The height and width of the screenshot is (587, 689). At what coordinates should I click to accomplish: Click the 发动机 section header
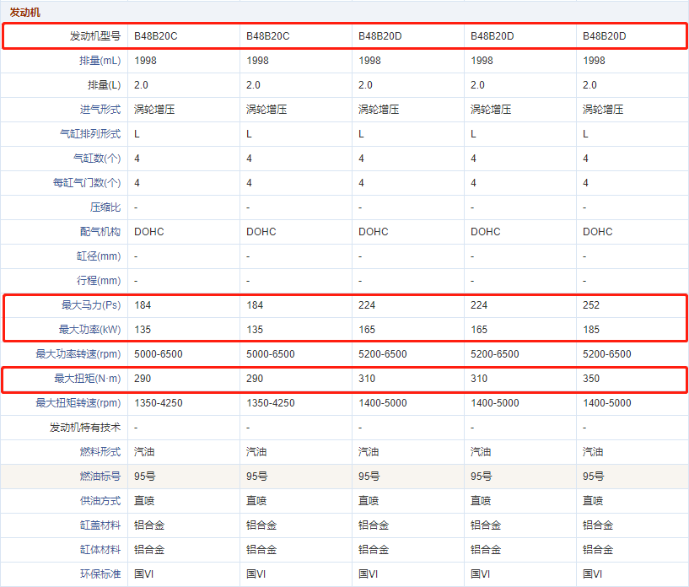click(x=24, y=13)
